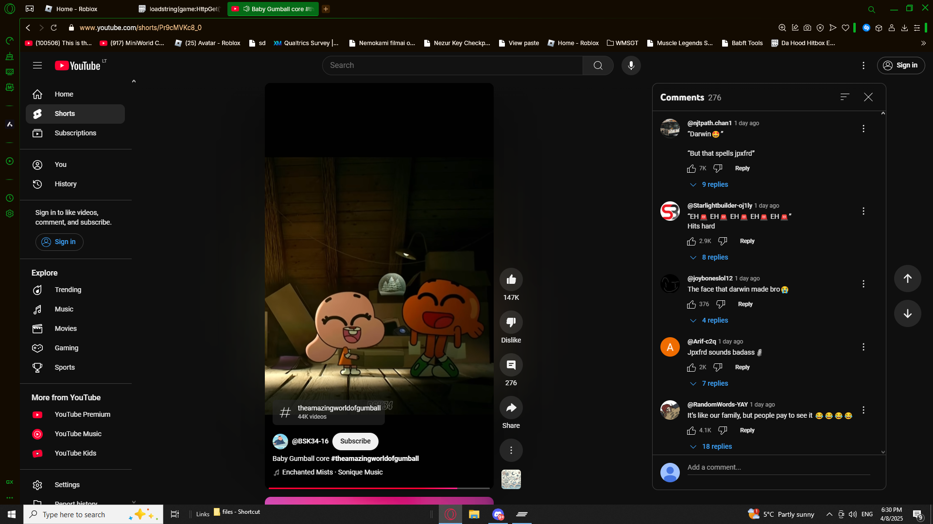Like the comment by @njtpath.chan1

pyautogui.click(x=691, y=169)
